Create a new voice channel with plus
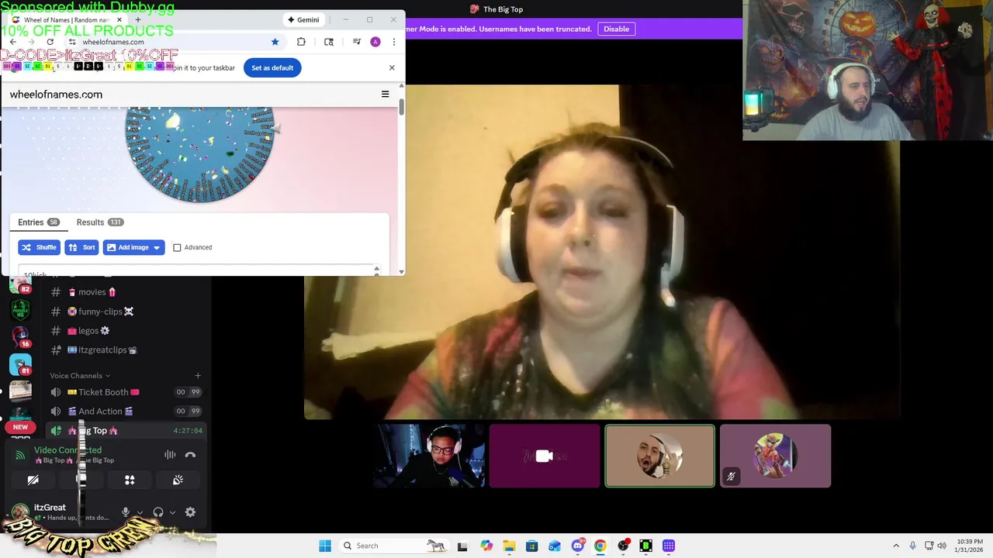The height and width of the screenshot is (558, 993). click(198, 376)
